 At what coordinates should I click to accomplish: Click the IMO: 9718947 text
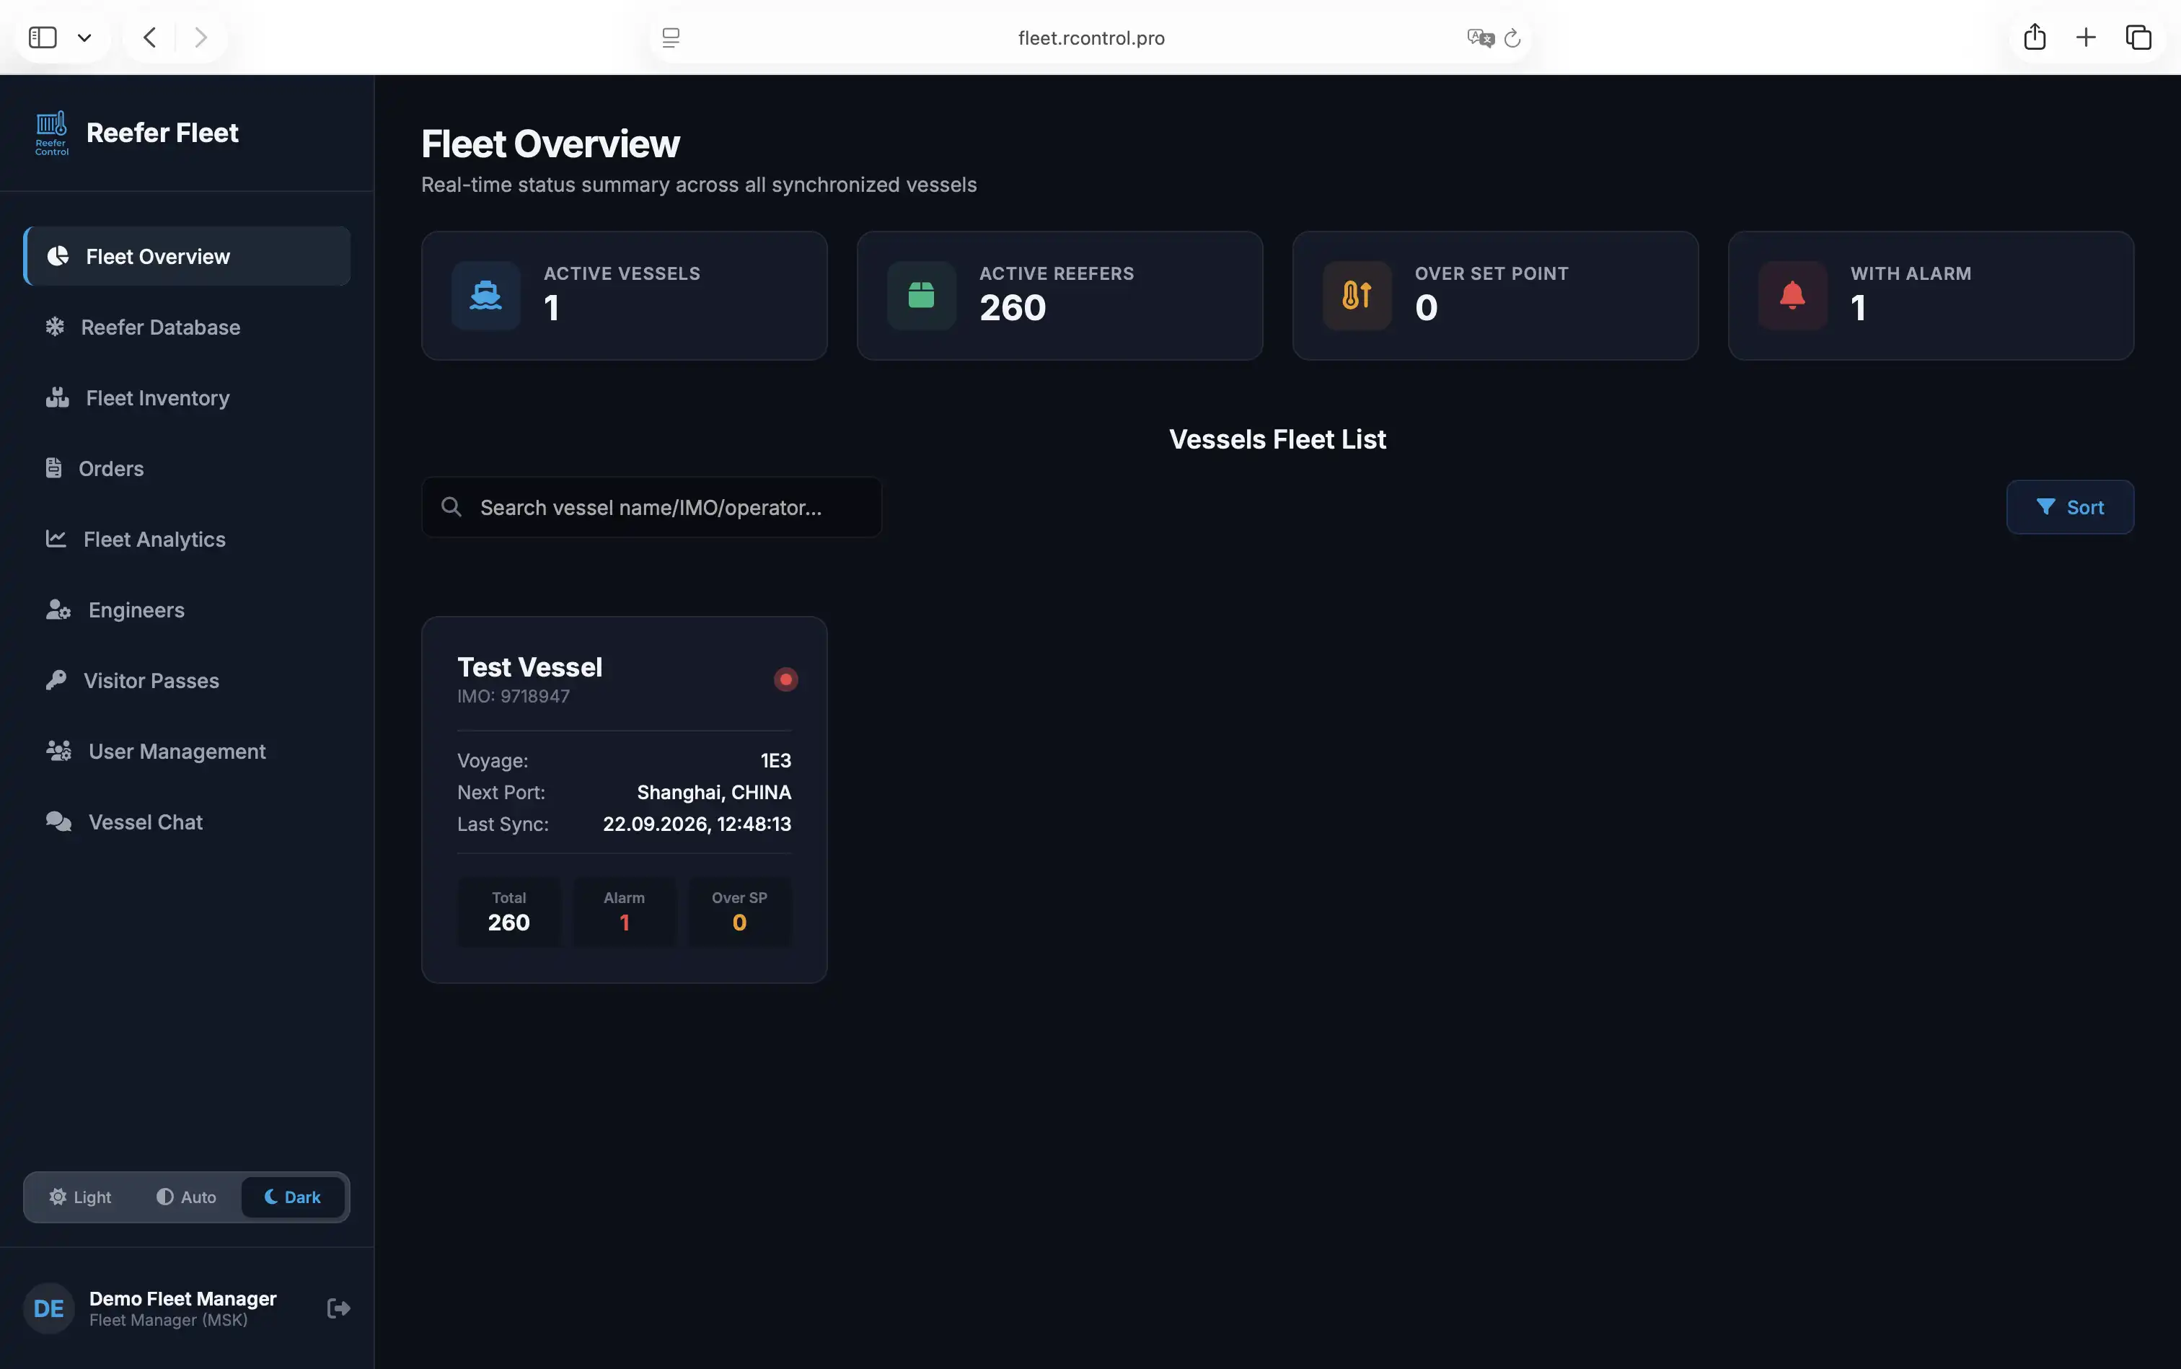pos(514,696)
